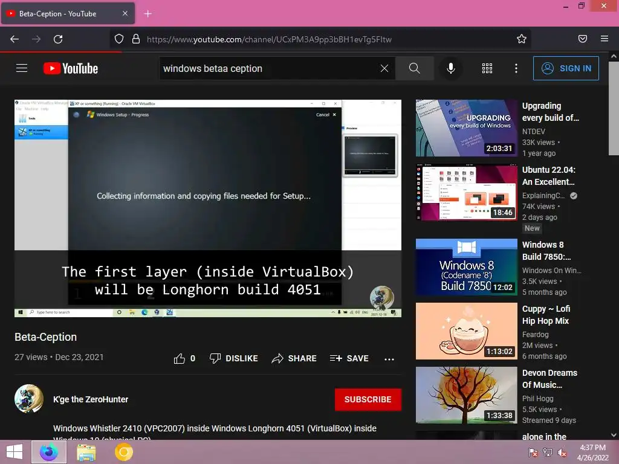Open more actions ellipsis under video
Image resolution: width=619 pixels, height=464 pixels.
(389, 359)
